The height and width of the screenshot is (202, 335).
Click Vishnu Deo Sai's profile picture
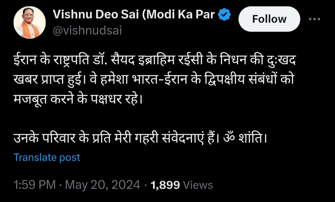pyautogui.click(x=30, y=21)
